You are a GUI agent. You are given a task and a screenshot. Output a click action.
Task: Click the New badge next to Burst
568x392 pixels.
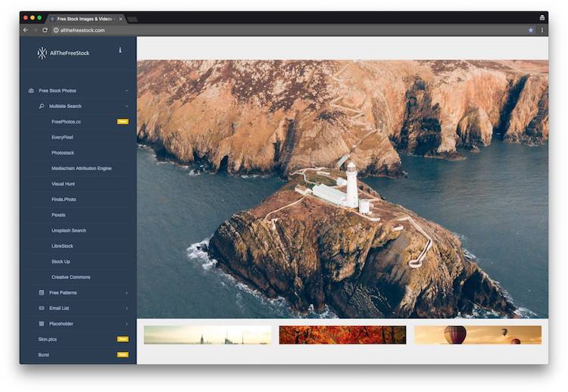[123, 355]
